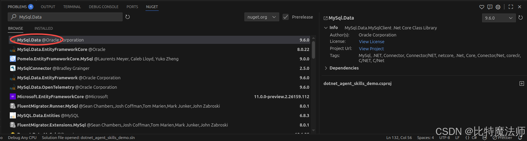
Task: Click the notification bell in status bar
Action: (520, 138)
